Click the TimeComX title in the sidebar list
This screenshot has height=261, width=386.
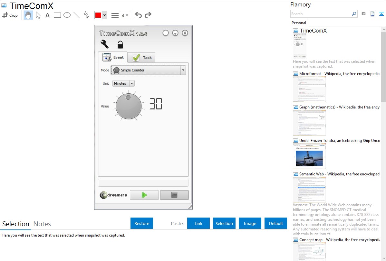(x=313, y=31)
